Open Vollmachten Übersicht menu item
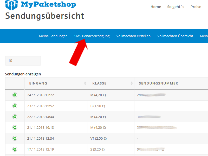Viewport: 208px width, 156px height. [175, 36]
